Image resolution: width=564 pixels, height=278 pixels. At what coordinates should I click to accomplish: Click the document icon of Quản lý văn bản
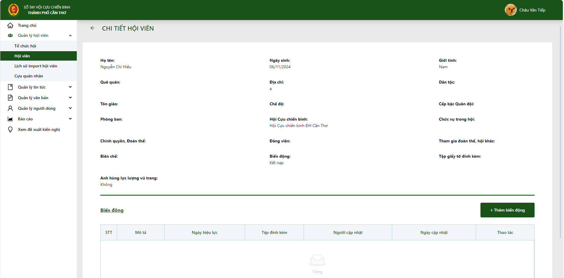pos(10,98)
